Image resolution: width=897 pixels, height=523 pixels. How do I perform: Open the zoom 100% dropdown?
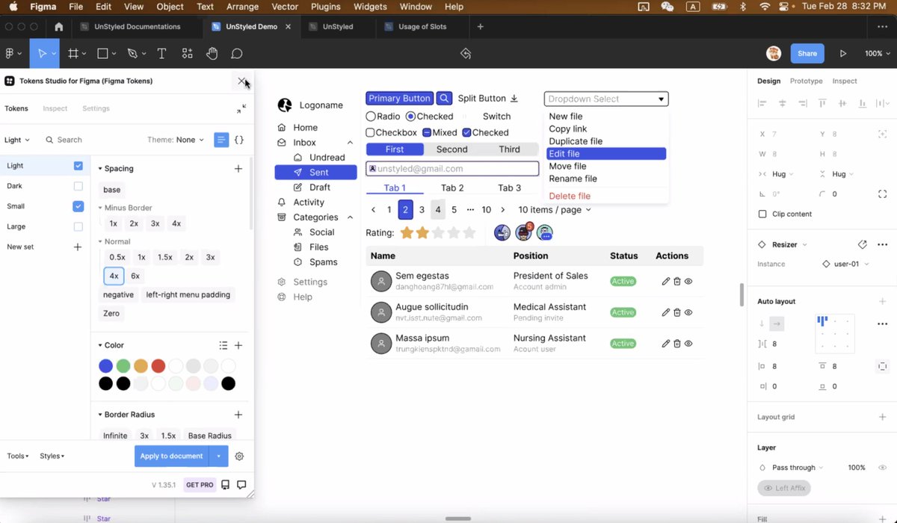click(878, 54)
